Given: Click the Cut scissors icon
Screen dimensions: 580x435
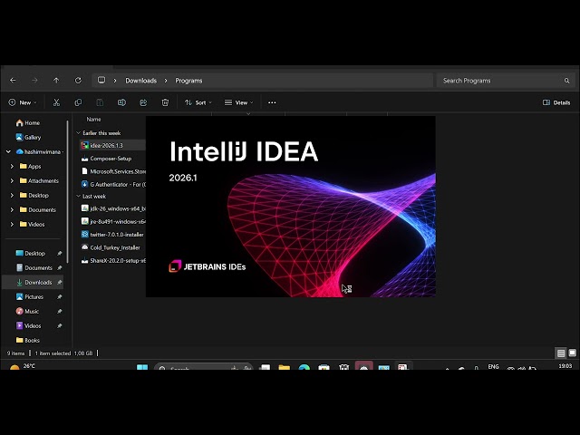Looking at the screenshot, I should pyautogui.click(x=56, y=102).
